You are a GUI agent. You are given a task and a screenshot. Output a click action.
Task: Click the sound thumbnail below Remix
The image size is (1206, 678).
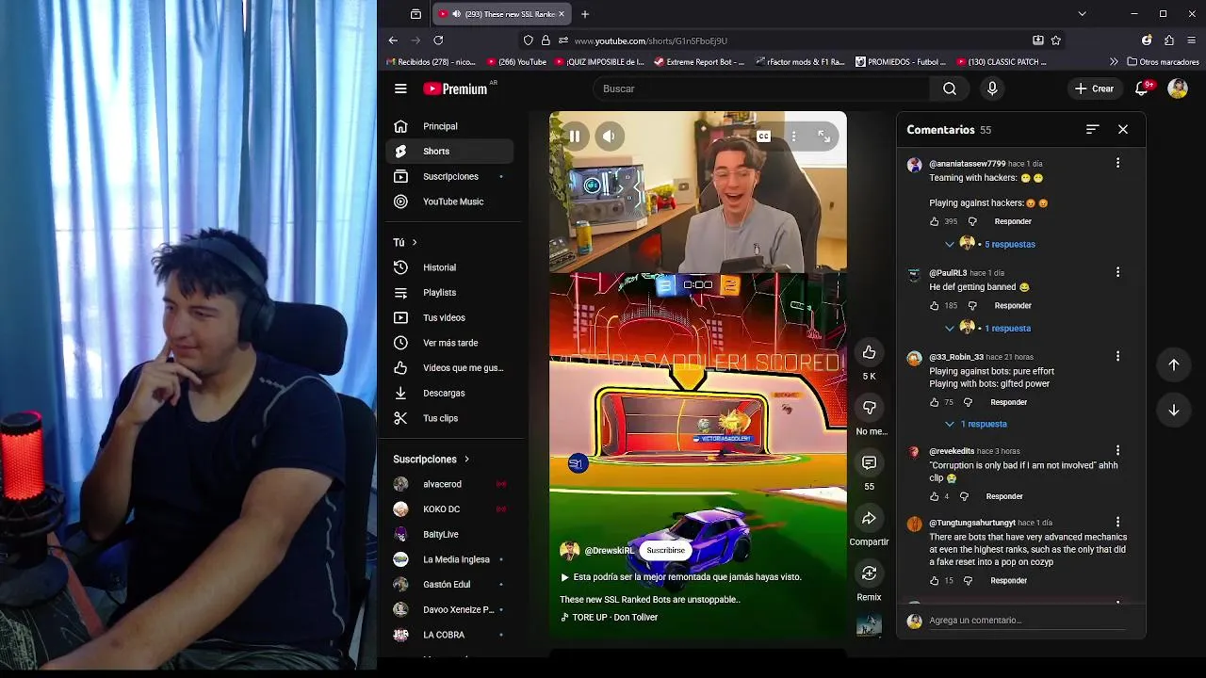(x=869, y=624)
